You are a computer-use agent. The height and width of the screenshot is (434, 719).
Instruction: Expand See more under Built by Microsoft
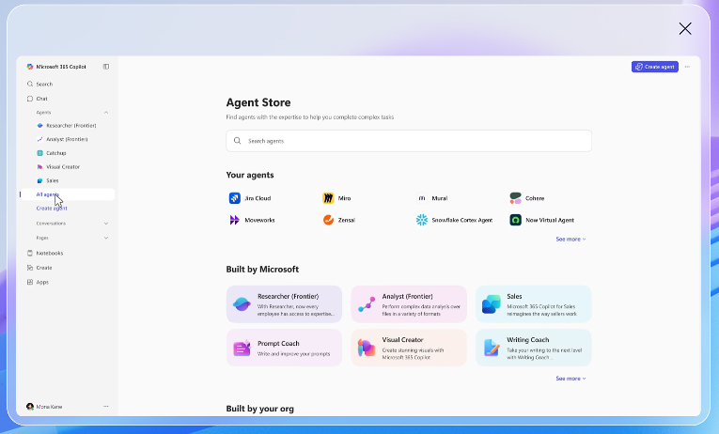click(x=571, y=379)
